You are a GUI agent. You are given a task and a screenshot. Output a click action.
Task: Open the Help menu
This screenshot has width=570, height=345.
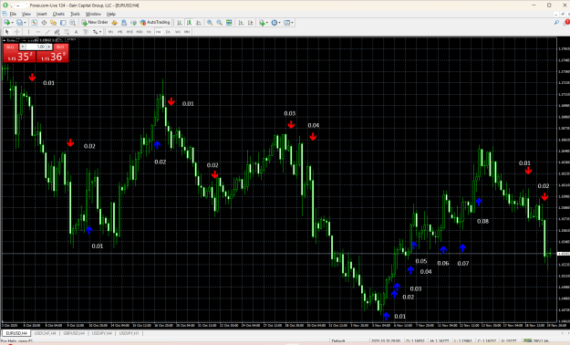point(111,14)
